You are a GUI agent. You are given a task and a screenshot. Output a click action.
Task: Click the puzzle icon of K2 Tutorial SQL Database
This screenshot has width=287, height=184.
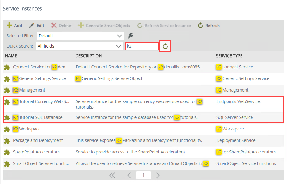coord(7,118)
